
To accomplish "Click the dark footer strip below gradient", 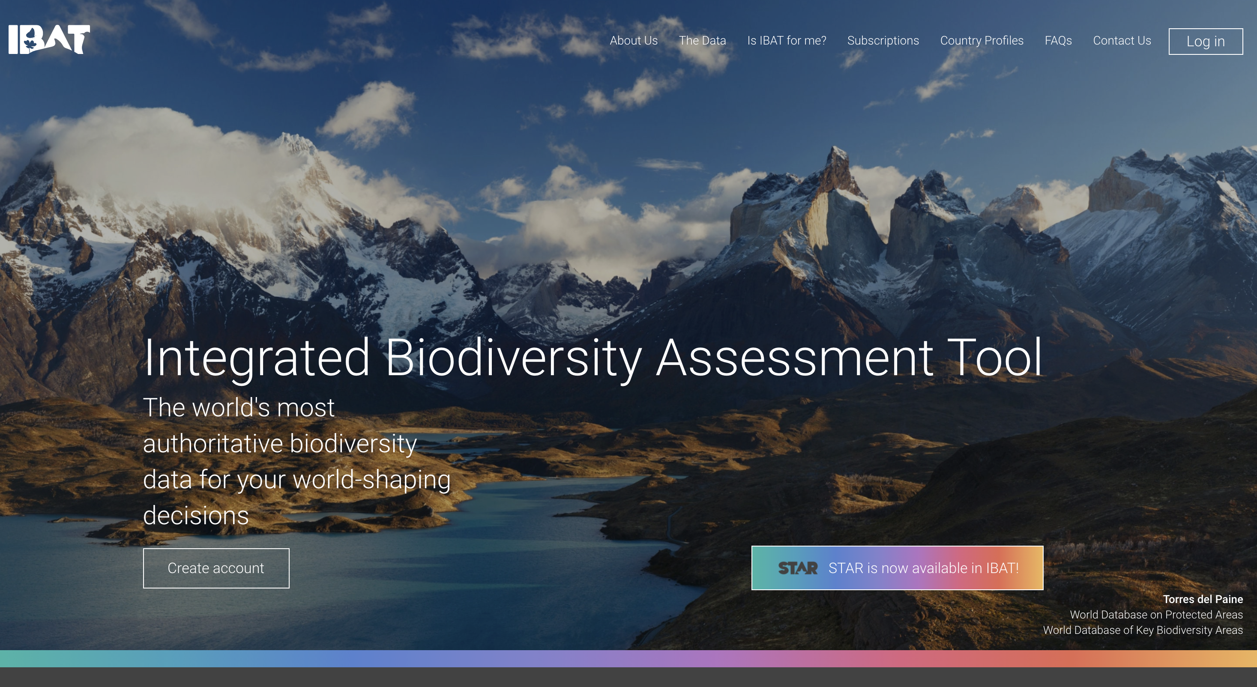I will coord(628,678).
